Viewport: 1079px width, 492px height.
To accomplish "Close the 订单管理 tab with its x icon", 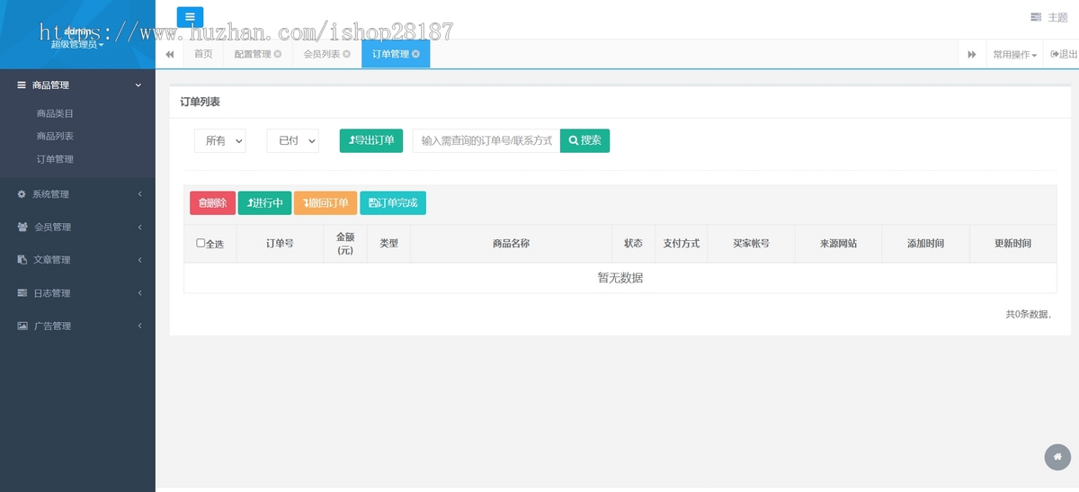I will [x=415, y=54].
